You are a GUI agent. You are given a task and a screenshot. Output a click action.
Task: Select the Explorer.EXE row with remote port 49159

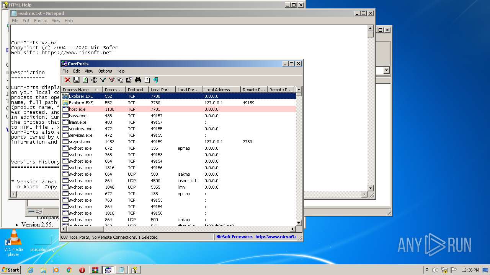[179, 103]
